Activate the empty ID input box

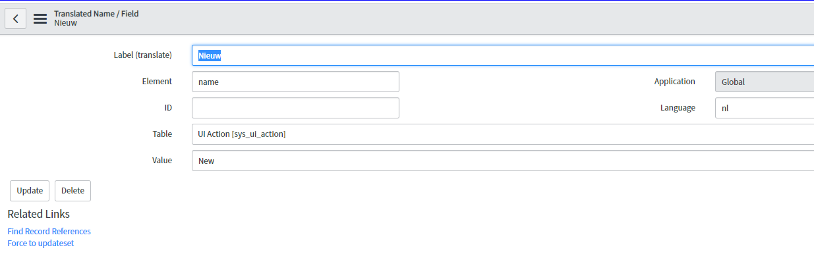click(295, 108)
